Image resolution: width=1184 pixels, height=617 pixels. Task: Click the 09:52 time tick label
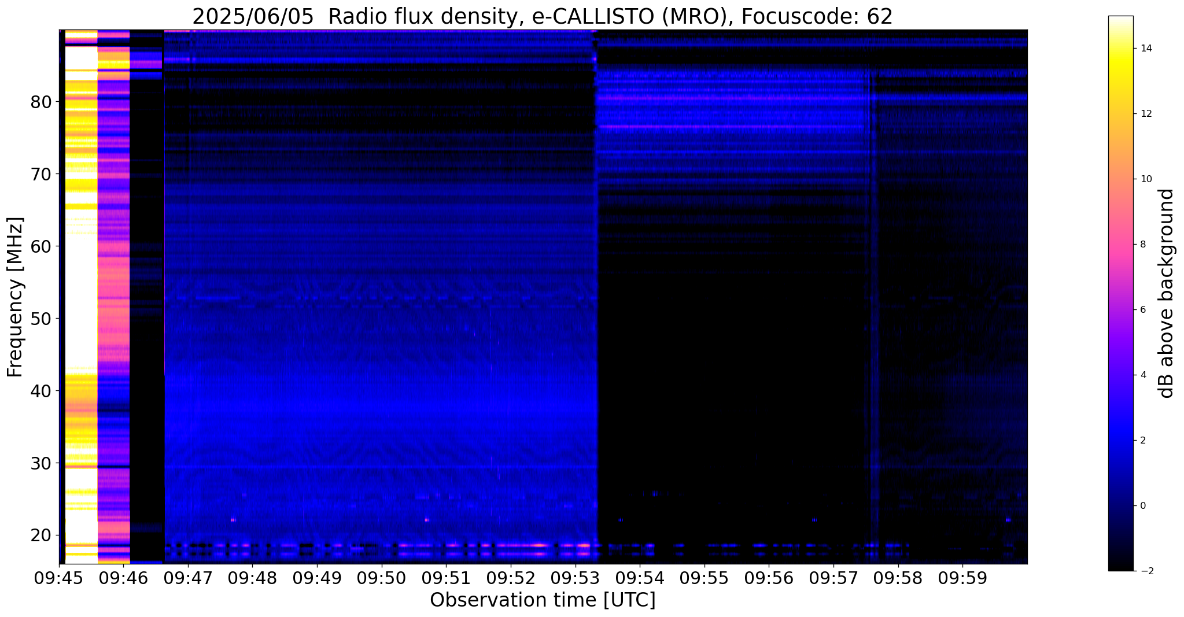[x=510, y=577]
